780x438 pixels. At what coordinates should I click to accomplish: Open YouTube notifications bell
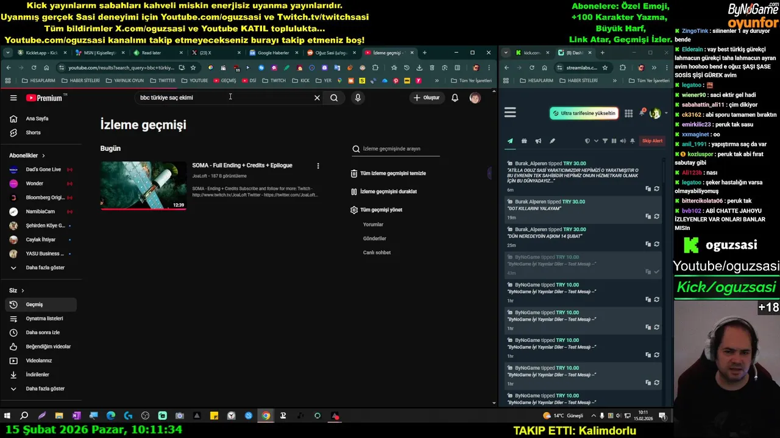(x=455, y=97)
